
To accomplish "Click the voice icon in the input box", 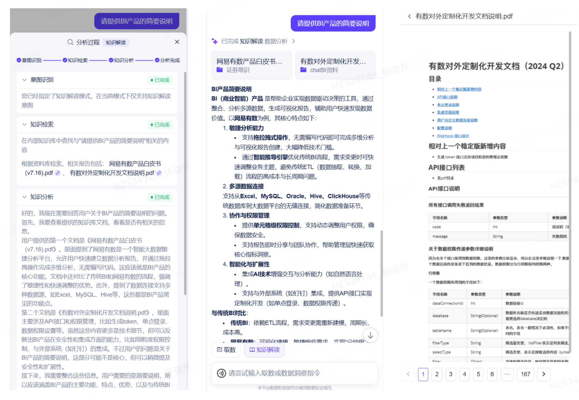I will click(221, 373).
